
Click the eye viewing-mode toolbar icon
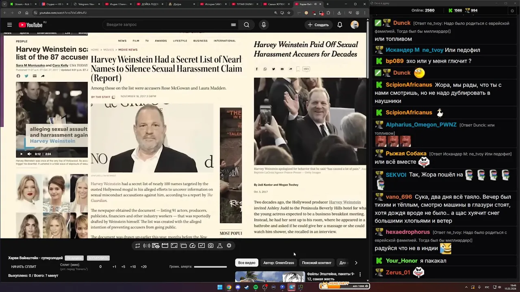[156, 246]
